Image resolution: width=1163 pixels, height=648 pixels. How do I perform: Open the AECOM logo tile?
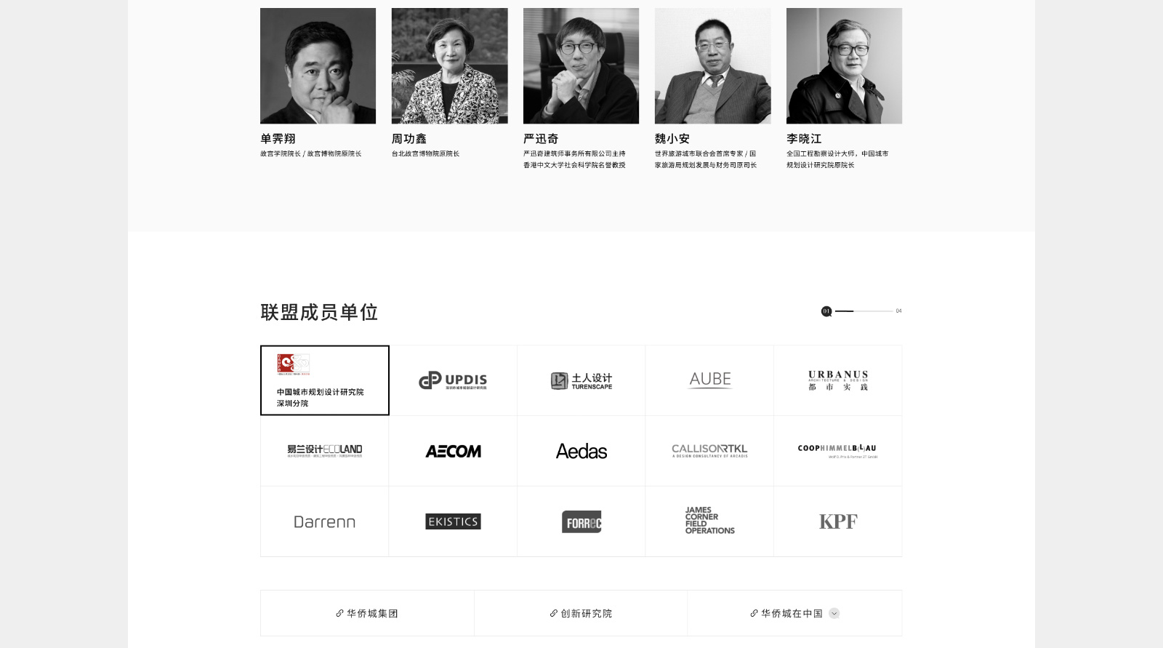point(453,451)
